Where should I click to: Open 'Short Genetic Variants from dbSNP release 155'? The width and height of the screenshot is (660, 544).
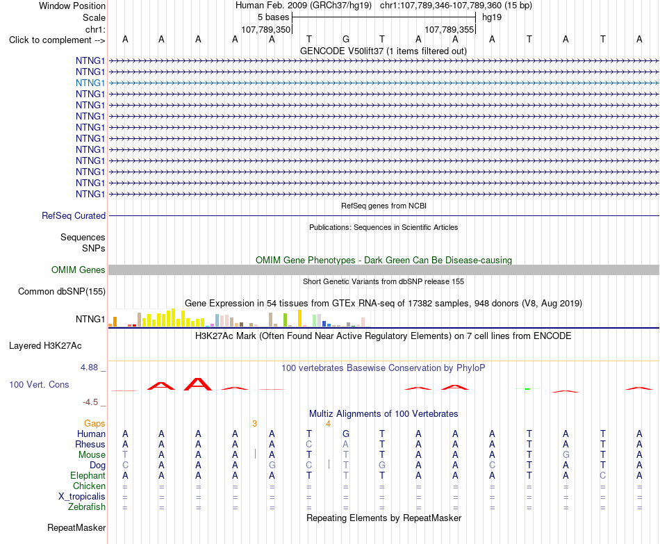point(383,281)
